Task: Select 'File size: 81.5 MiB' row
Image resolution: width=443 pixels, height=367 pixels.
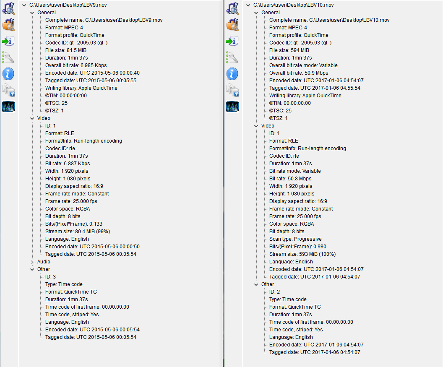Action: coord(66,50)
